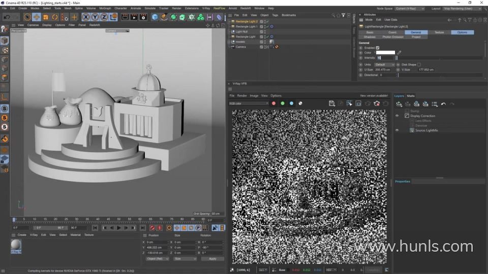Toggle the Z axis lock

point(104,17)
